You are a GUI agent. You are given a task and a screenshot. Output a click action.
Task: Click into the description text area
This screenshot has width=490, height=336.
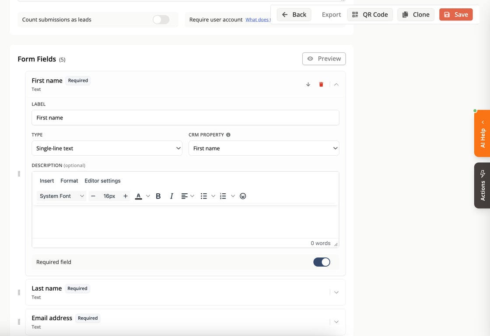[x=185, y=222]
